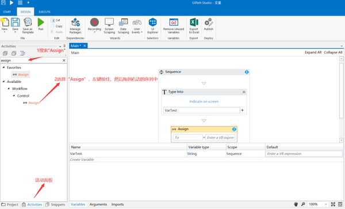
Task: Collapse the Favorites tree node
Action: [3, 67]
